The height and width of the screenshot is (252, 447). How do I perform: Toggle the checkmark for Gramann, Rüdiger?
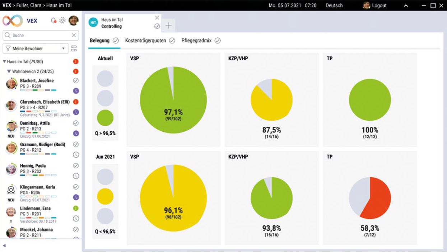click(76, 144)
